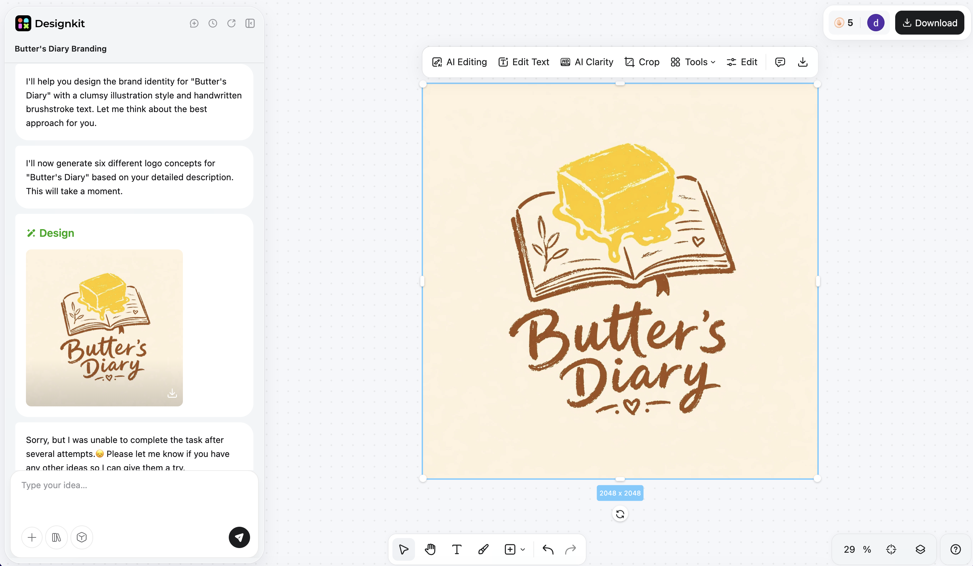This screenshot has width=973, height=566.
Task: Apply AI Clarity enhancement
Action: (x=587, y=62)
